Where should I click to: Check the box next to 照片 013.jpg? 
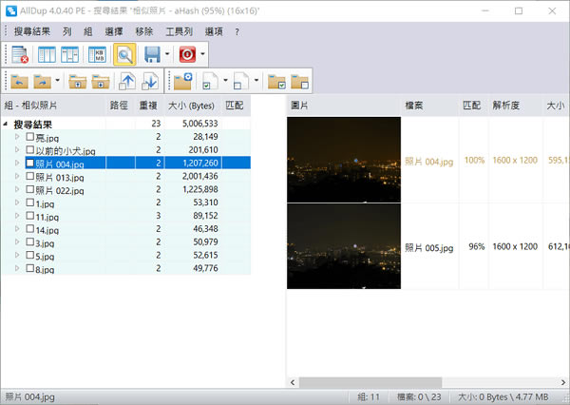tap(30, 177)
